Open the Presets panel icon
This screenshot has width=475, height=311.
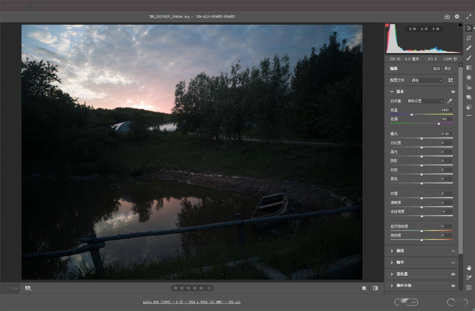pos(469,107)
